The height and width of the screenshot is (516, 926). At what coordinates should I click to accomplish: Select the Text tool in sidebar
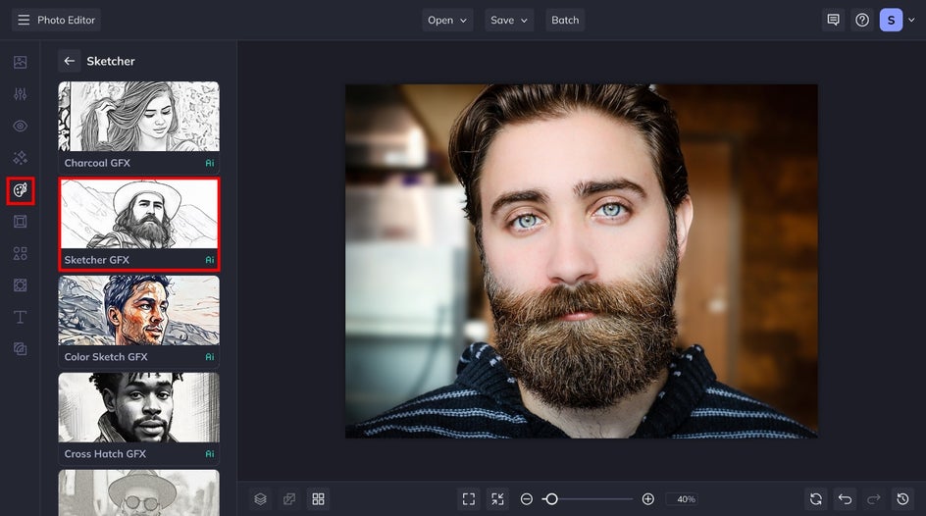pyautogui.click(x=20, y=317)
